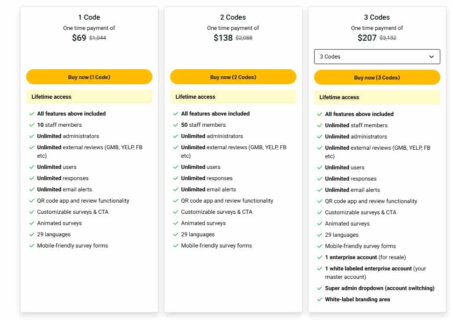Click checkmark beside 'Animated surveys' in 3 Codes plan
The height and width of the screenshot is (320, 452).
tap(319, 224)
